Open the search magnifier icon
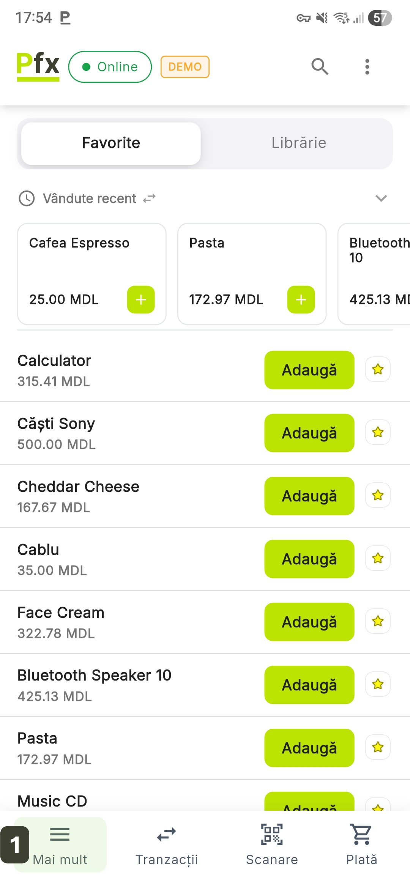The width and height of the screenshot is (410, 879). (320, 67)
